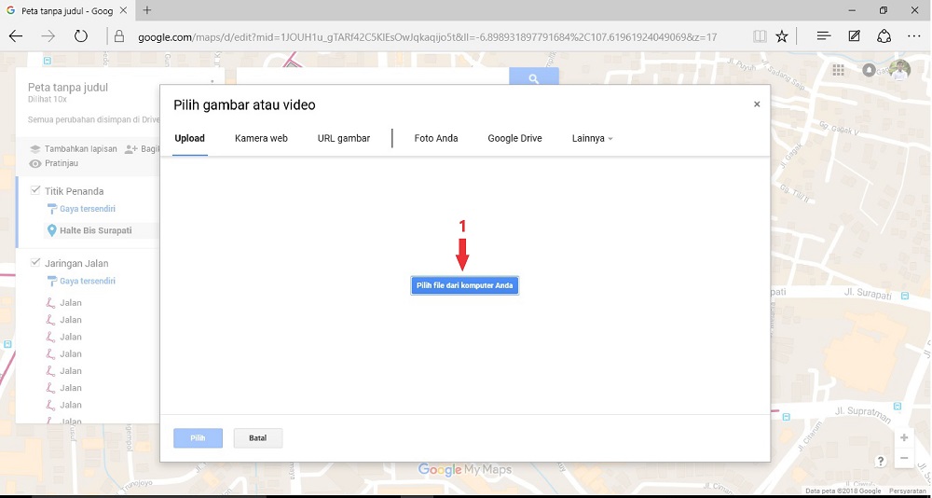Select Halte Bis Surapati list item
The height and width of the screenshot is (498, 932).
click(101, 230)
